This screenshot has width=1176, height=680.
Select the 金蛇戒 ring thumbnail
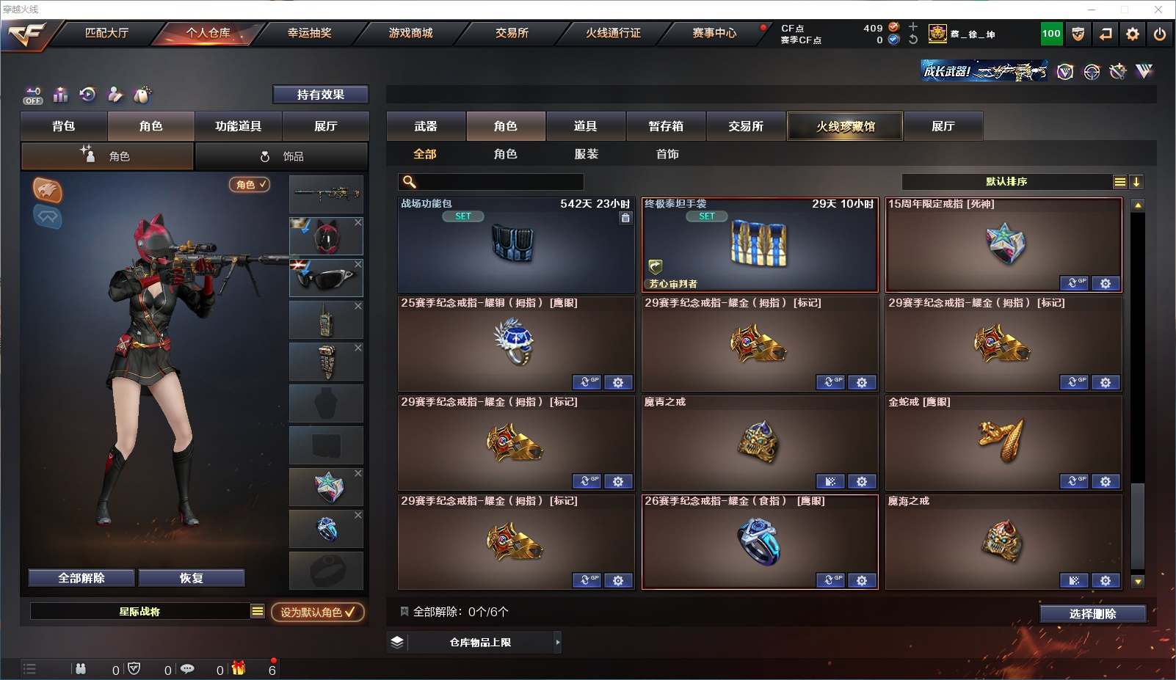click(1003, 442)
